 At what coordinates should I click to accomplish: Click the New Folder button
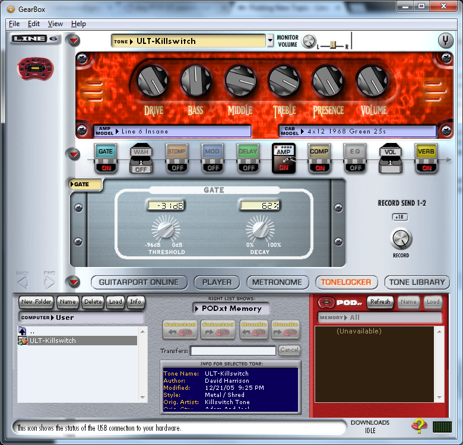coord(36,301)
